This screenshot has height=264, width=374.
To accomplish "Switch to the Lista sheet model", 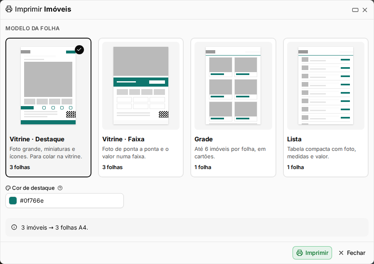I will click(325, 107).
